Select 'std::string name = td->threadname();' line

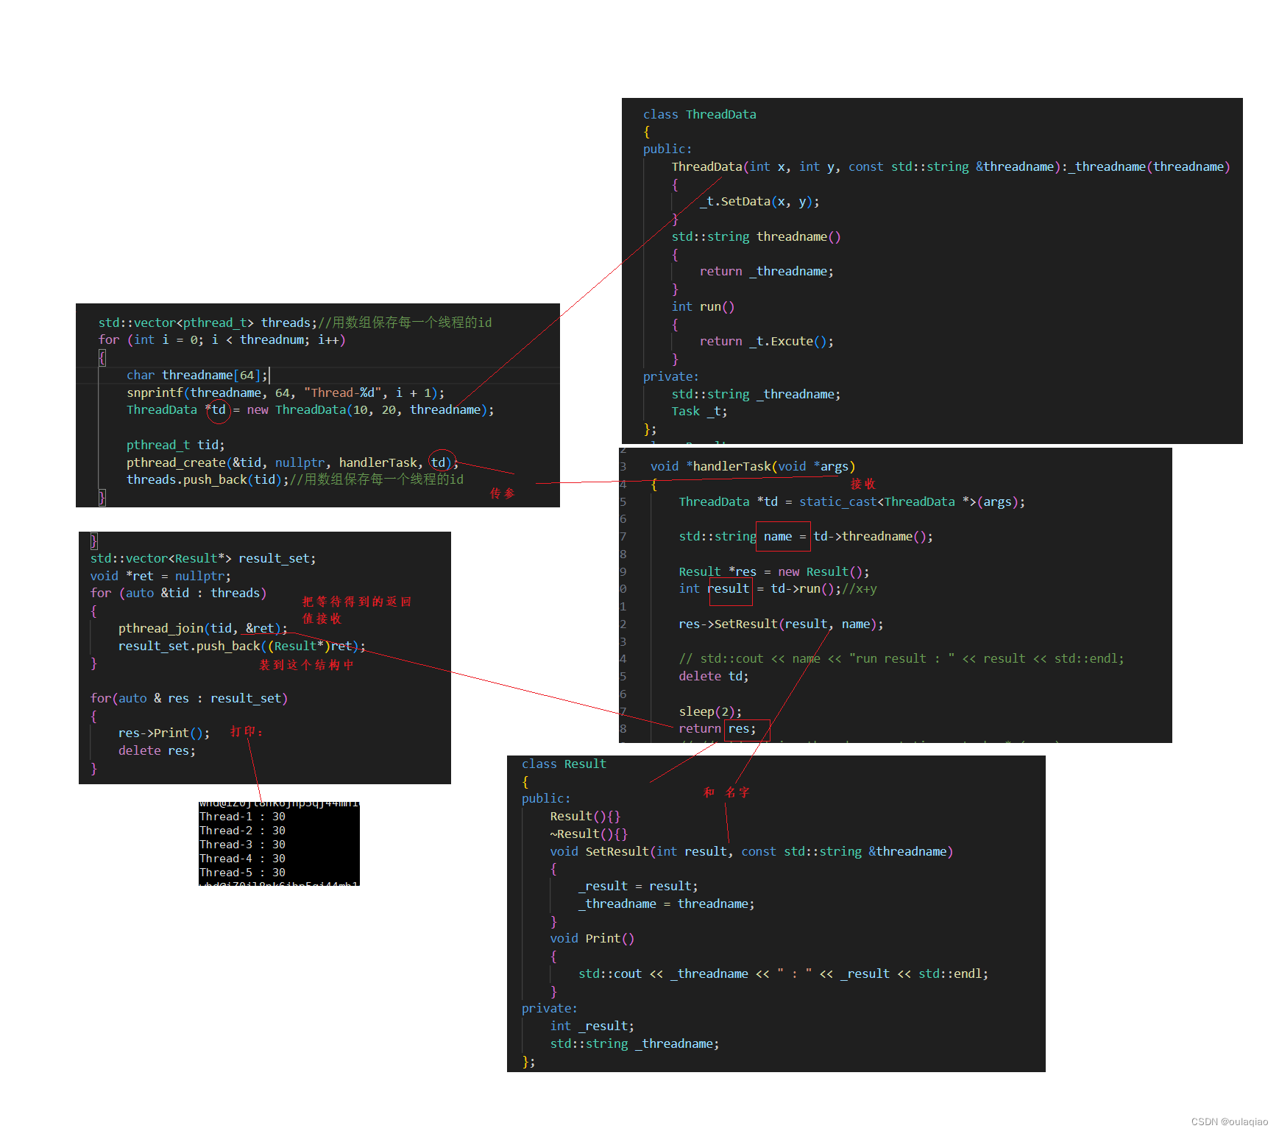(x=806, y=536)
